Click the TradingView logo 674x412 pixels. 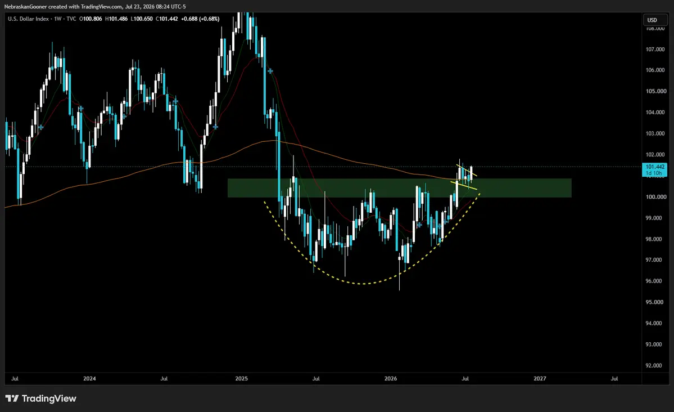(x=41, y=398)
